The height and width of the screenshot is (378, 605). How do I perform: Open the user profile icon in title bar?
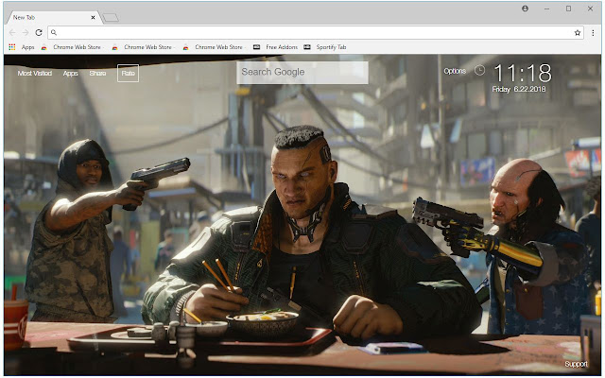[x=526, y=9]
